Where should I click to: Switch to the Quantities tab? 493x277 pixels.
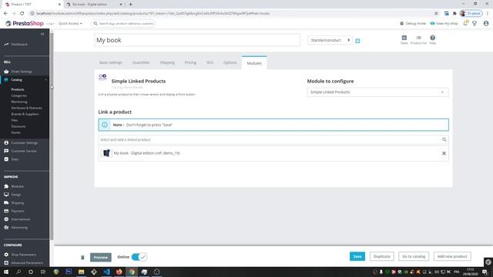141,62
